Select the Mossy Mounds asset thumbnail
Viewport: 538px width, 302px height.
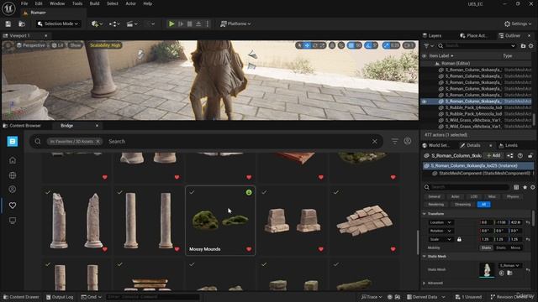click(x=220, y=220)
